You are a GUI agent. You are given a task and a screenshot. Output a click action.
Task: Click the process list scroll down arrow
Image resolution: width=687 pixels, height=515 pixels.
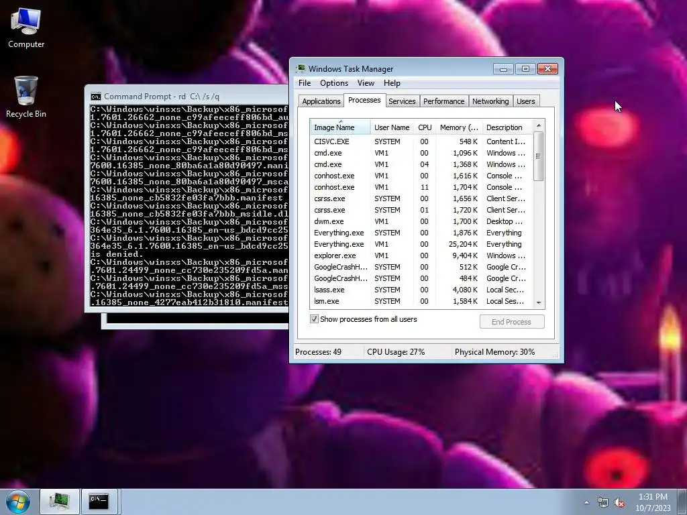click(539, 302)
